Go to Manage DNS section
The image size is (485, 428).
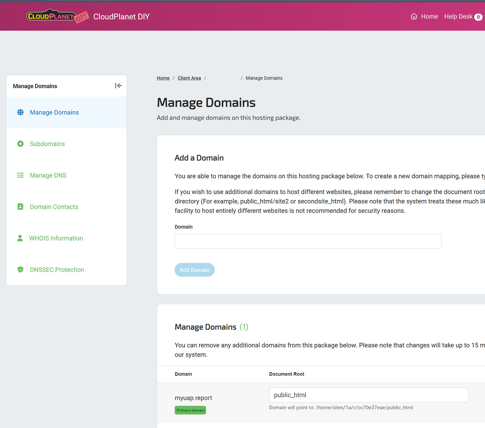click(x=66, y=175)
